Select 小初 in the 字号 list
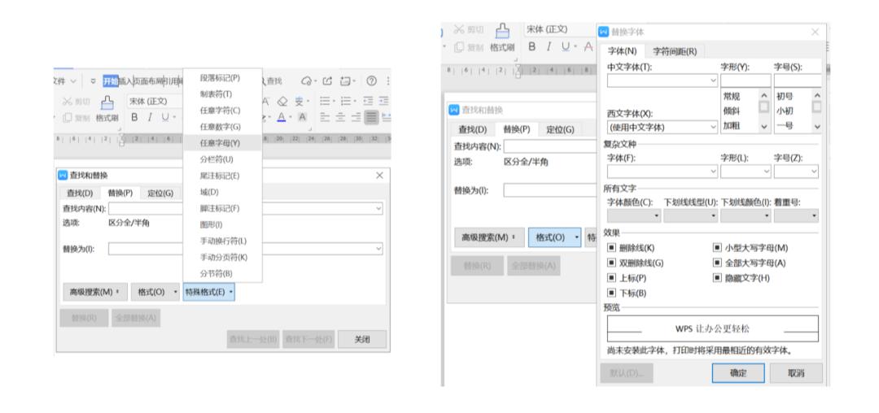 (785, 111)
